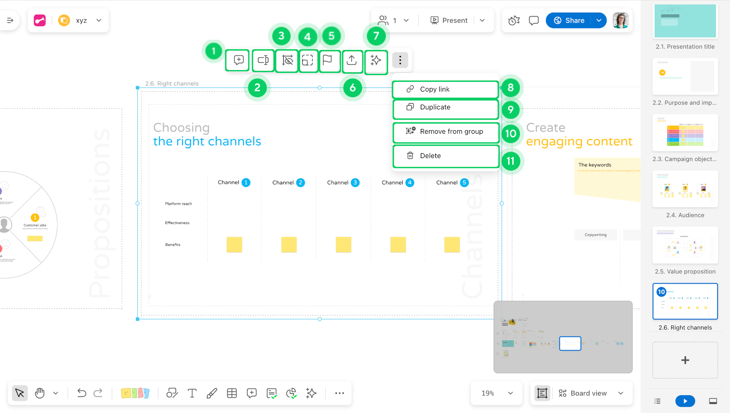730x413 pixels.
Task: Open the 2.4. Audience frame thumbnail
Action: [x=685, y=189]
